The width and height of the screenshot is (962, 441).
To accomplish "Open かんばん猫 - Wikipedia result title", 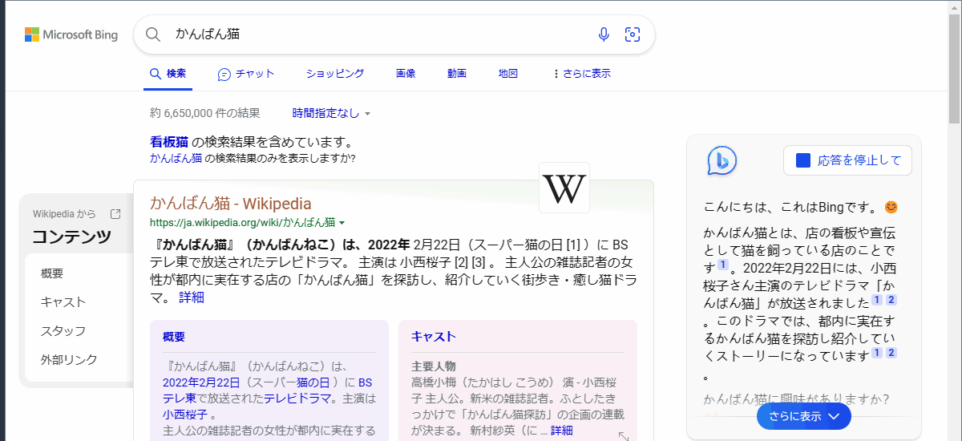I will click(x=231, y=203).
